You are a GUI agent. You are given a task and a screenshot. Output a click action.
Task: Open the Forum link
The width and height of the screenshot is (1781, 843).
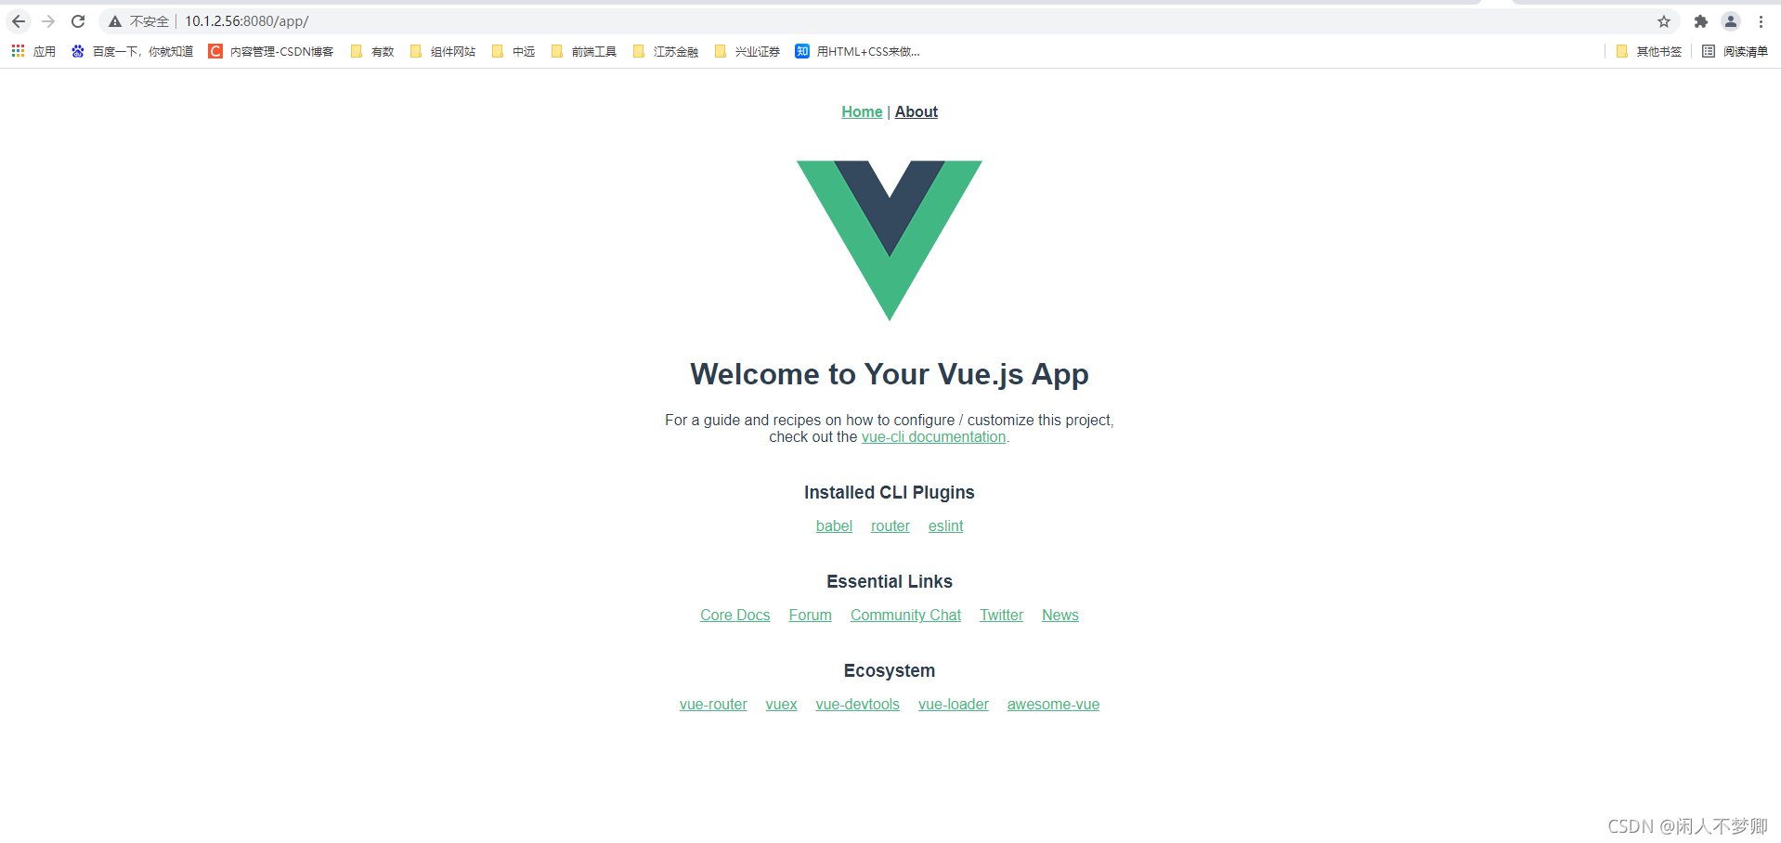tap(811, 616)
